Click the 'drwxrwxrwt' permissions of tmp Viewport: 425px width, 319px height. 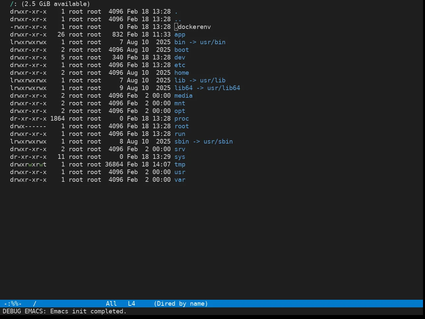tap(28, 164)
